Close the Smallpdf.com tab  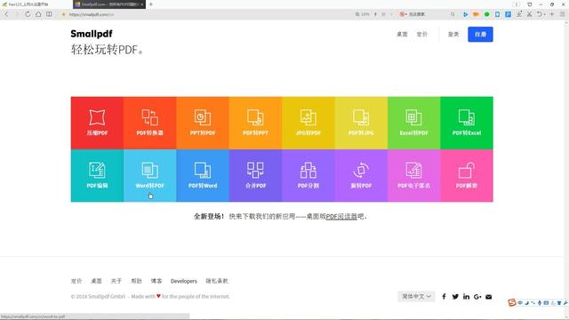coord(142,4)
